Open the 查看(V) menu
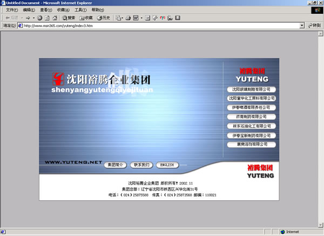Viewport: 324px width, 236px height. (x=46, y=10)
